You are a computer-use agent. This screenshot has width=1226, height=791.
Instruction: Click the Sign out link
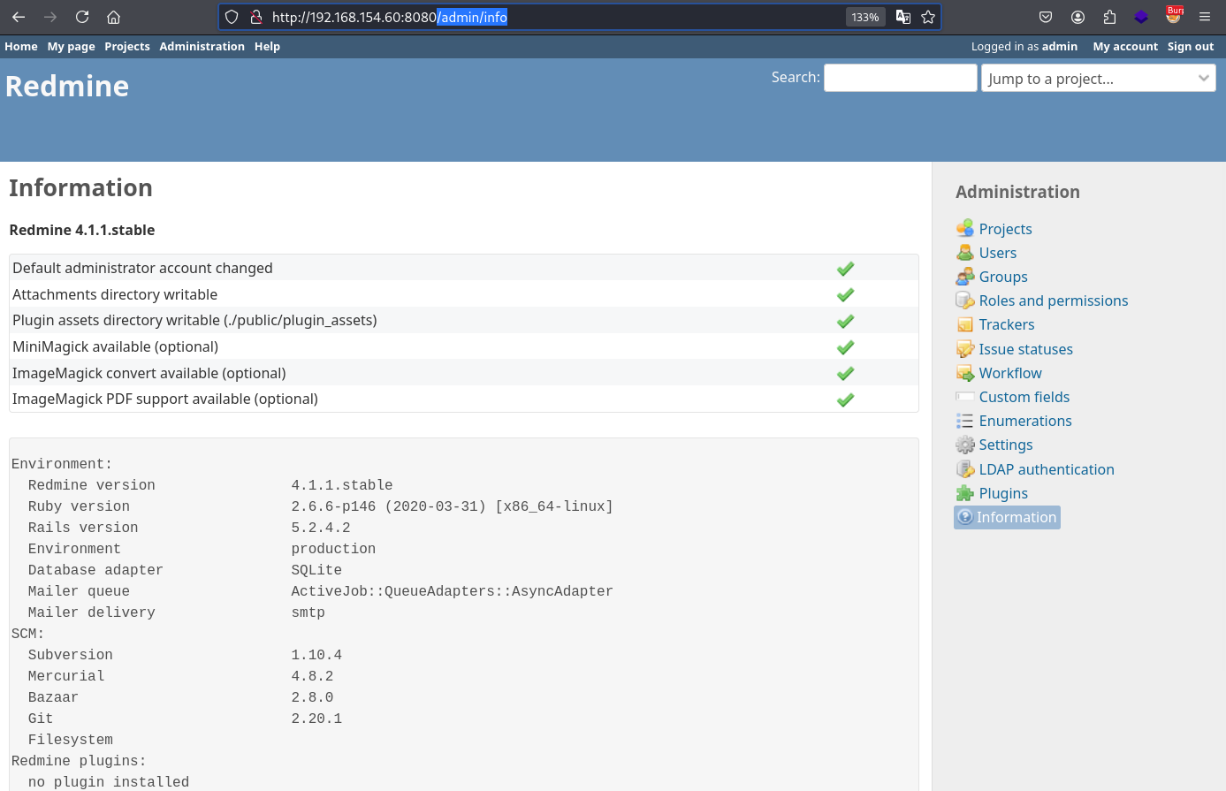(1191, 46)
